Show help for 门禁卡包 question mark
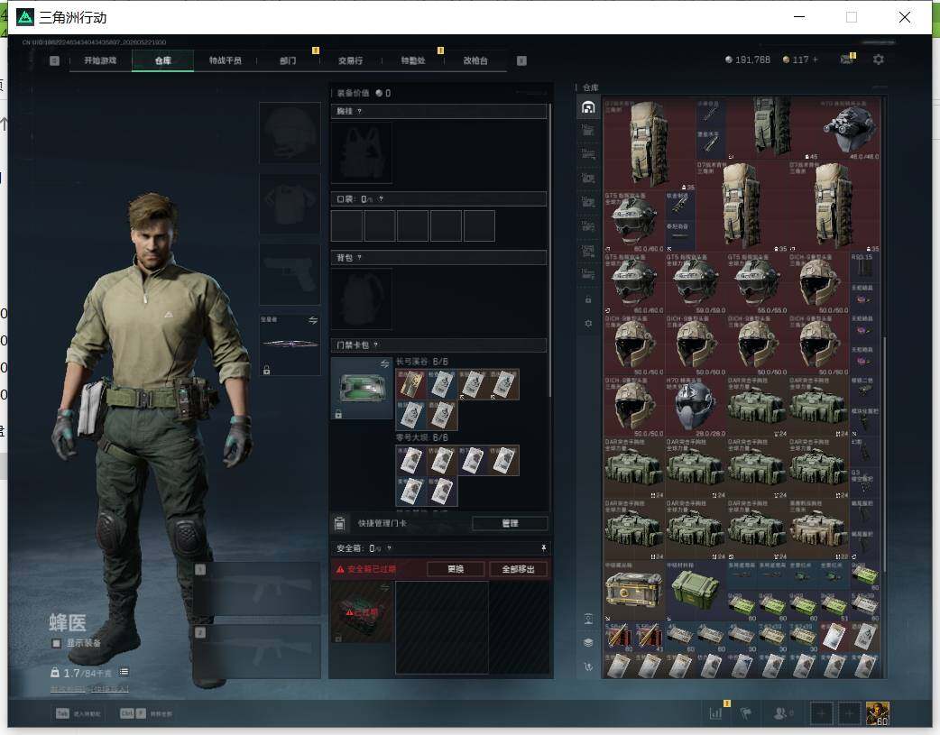This screenshot has height=735, width=940. (376, 345)
